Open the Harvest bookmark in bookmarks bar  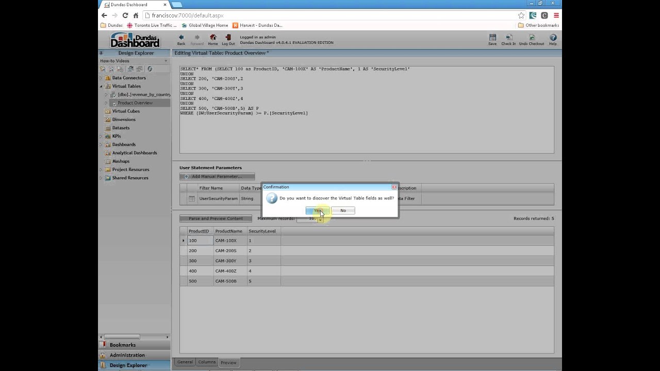(x=258, y=25)
